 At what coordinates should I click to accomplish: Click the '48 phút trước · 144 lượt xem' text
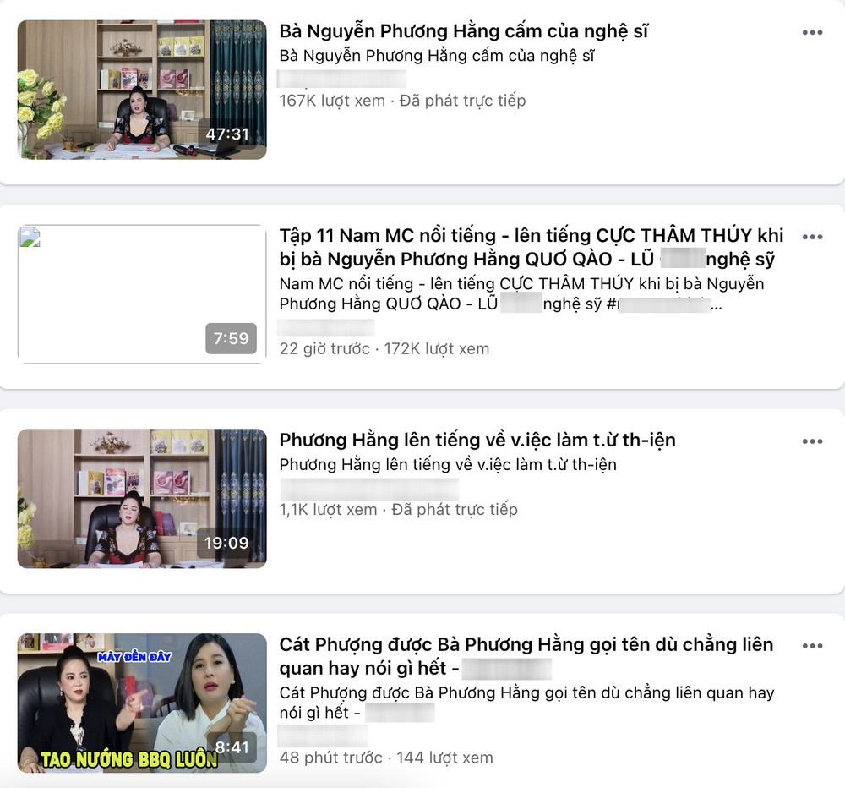(x=386, y=758)
